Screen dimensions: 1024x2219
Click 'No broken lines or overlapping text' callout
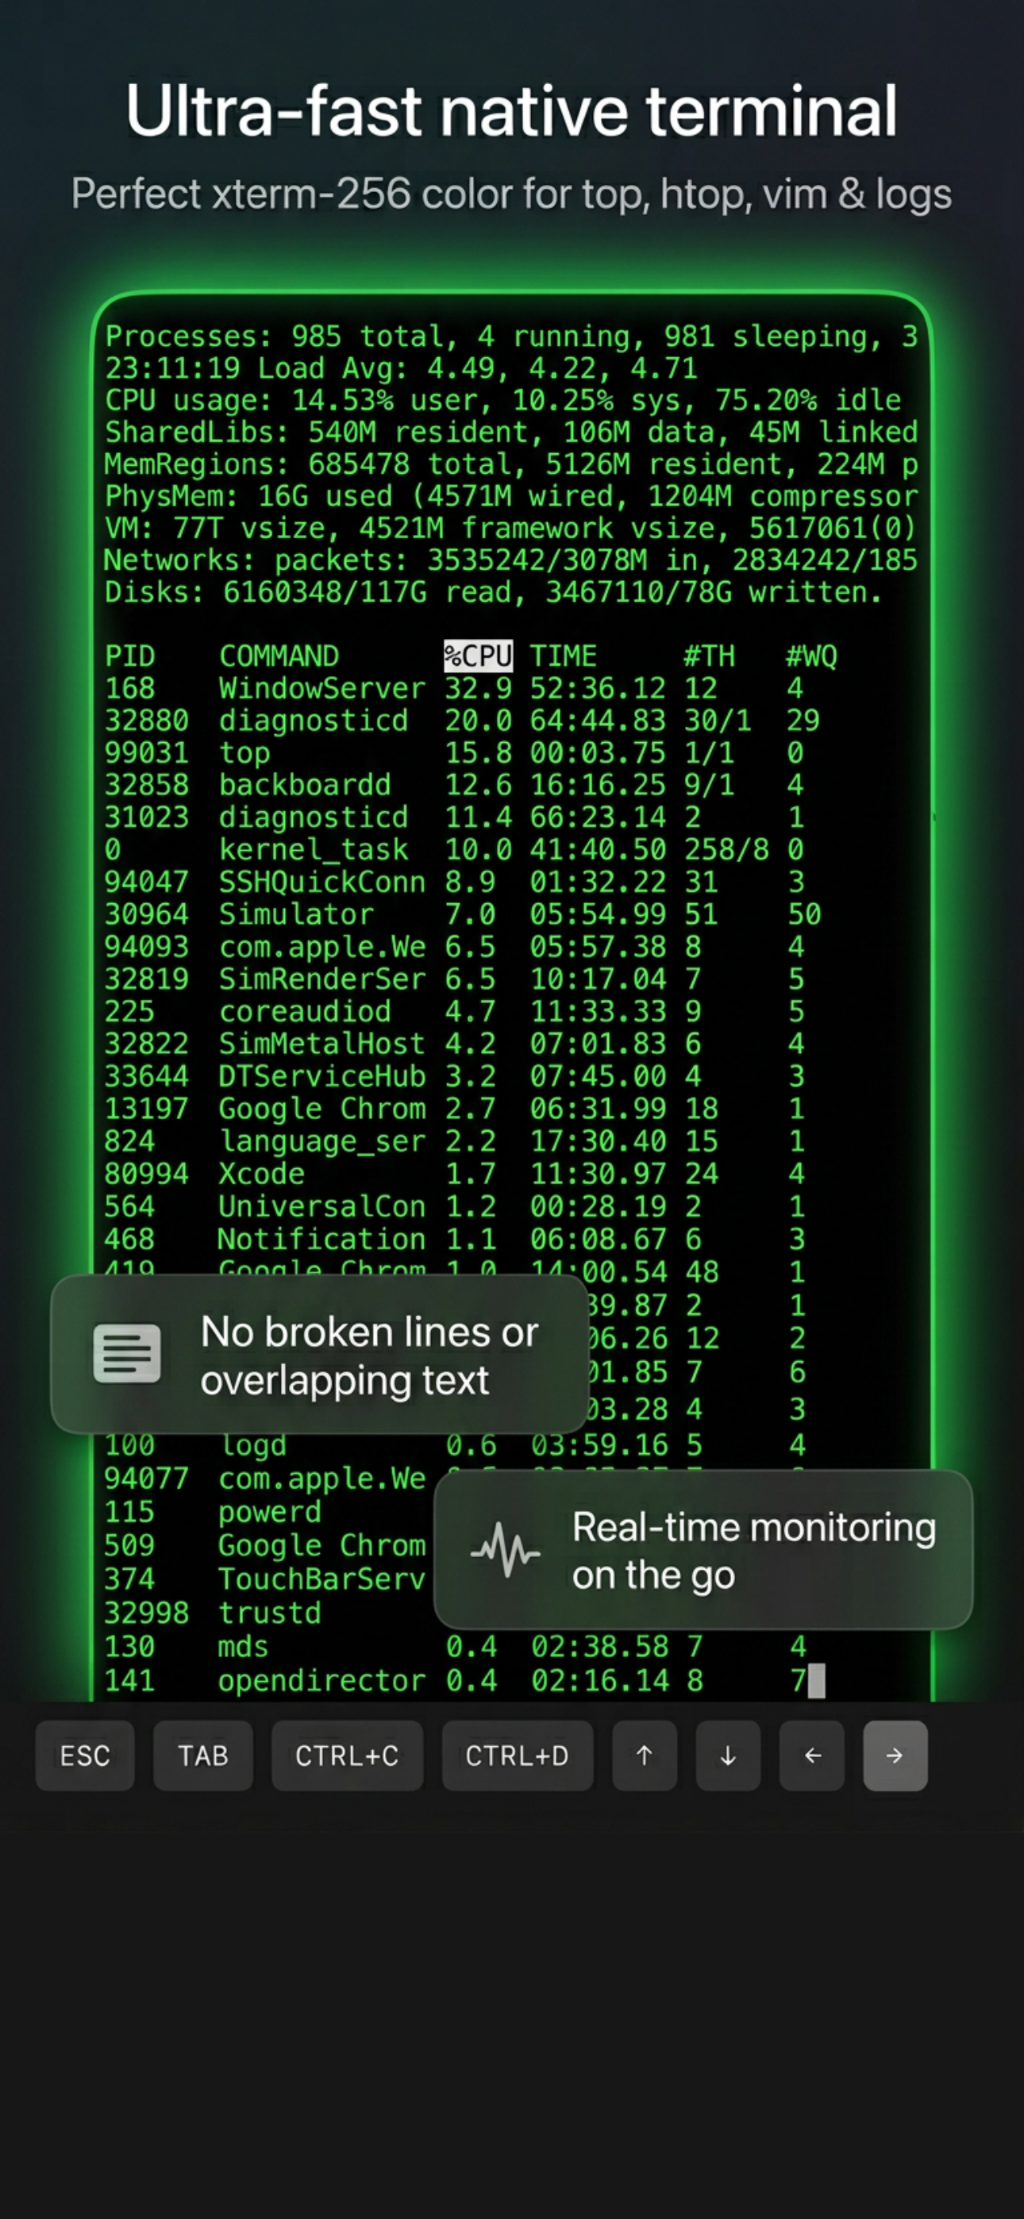pos(319,1354)
